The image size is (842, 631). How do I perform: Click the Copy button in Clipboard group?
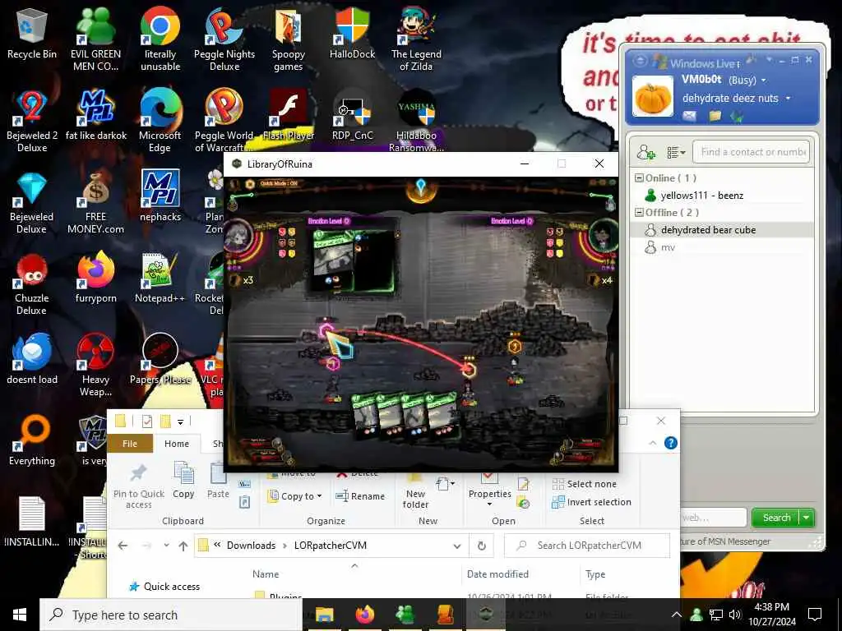[183, 480]
